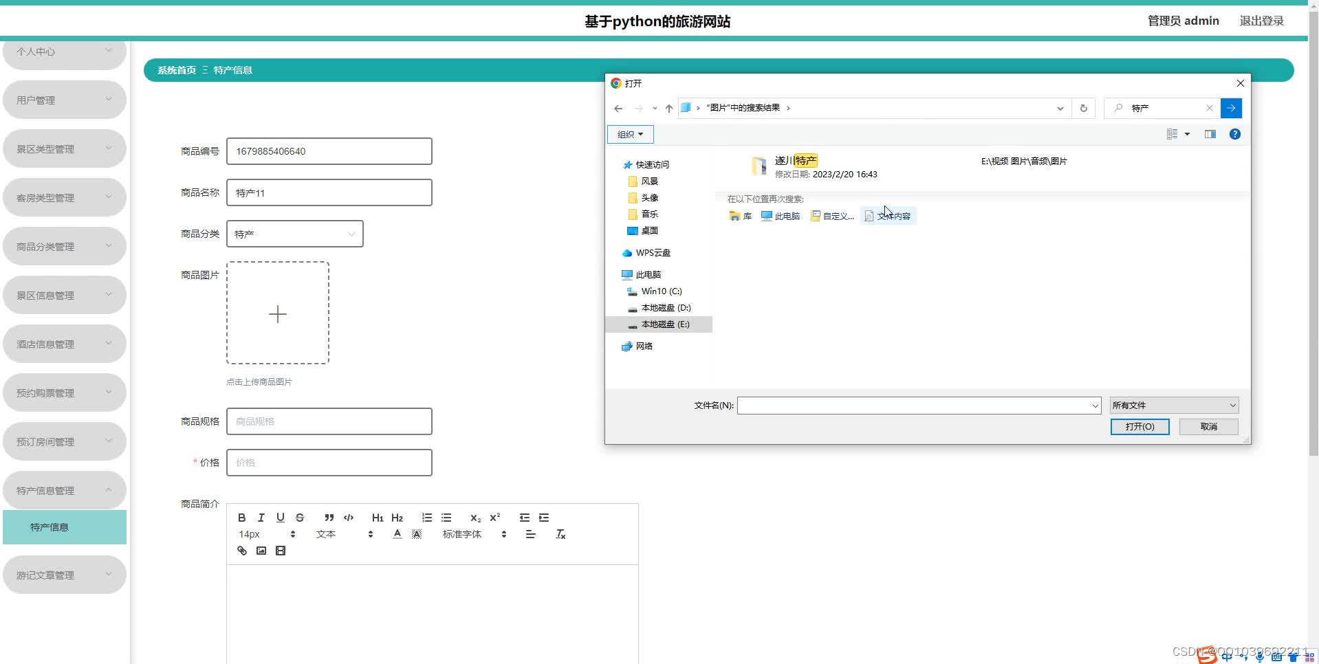The image size is (1319, 664).
Task: Open the 所有文件 file type dropdown
Action: (1174, 406)
